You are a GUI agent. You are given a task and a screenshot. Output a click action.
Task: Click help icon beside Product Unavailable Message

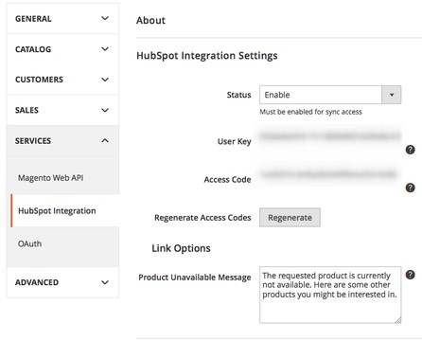click(410, 275)
